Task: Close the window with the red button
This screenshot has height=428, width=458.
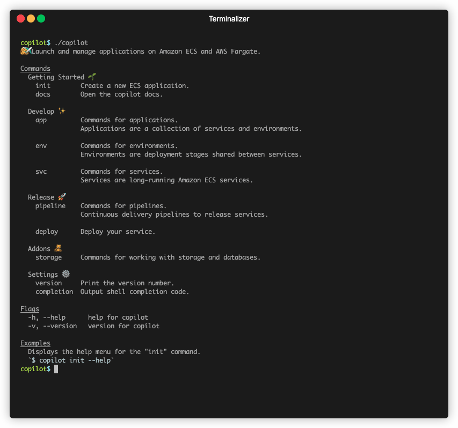Action: [20, 19]
